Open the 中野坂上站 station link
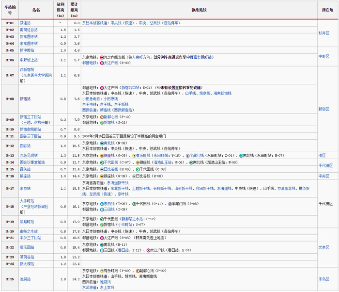Screen dimensions: 339x292 pyautogui.click(x=29, y=60)
